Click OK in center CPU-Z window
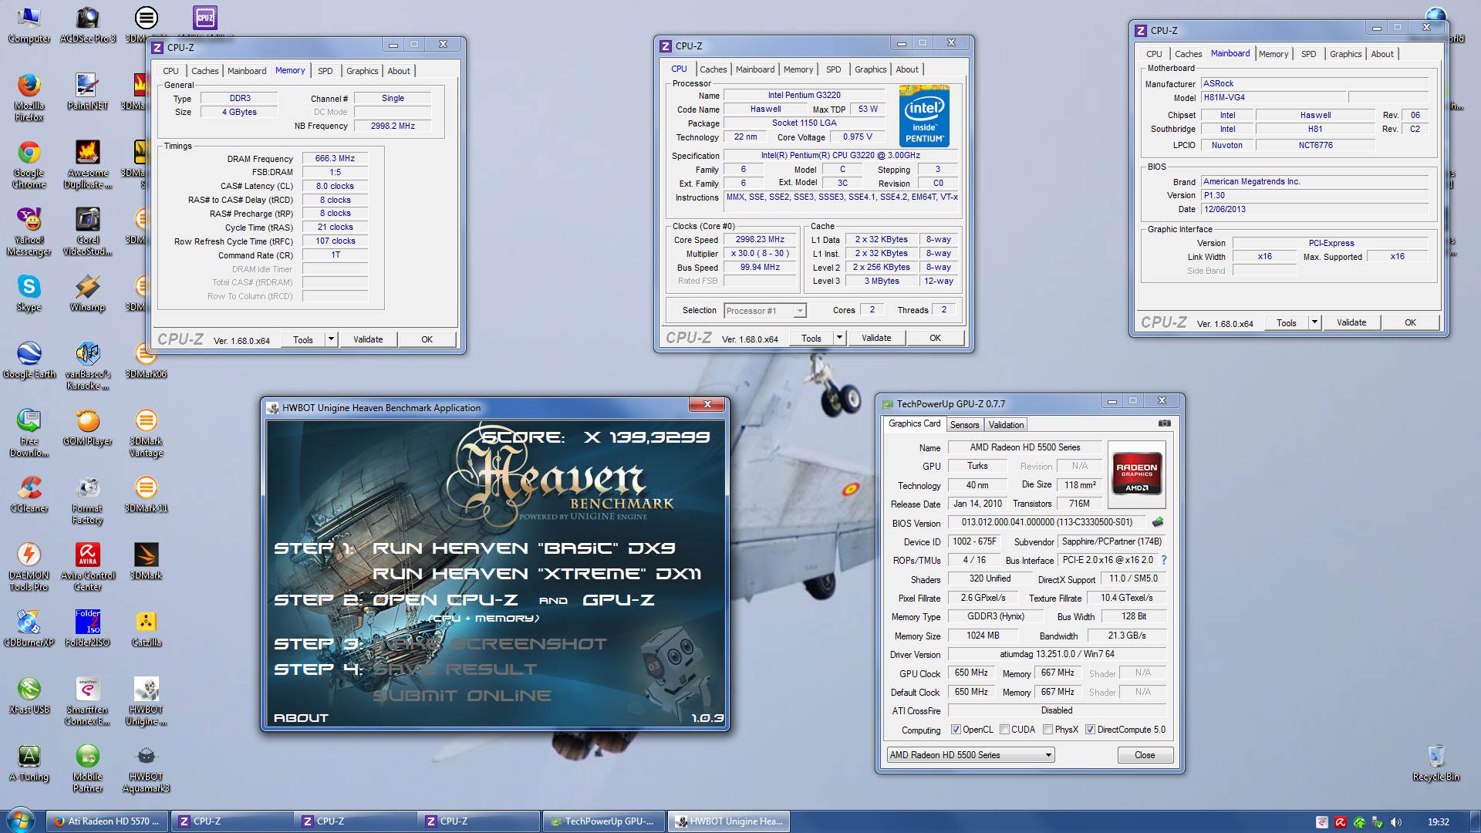The height and width of the screenshot is (833, 1481). click(935, 338)
